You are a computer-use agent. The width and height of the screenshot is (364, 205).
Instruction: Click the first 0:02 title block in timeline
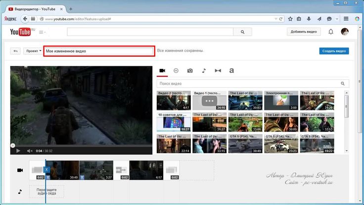(37, 170)
